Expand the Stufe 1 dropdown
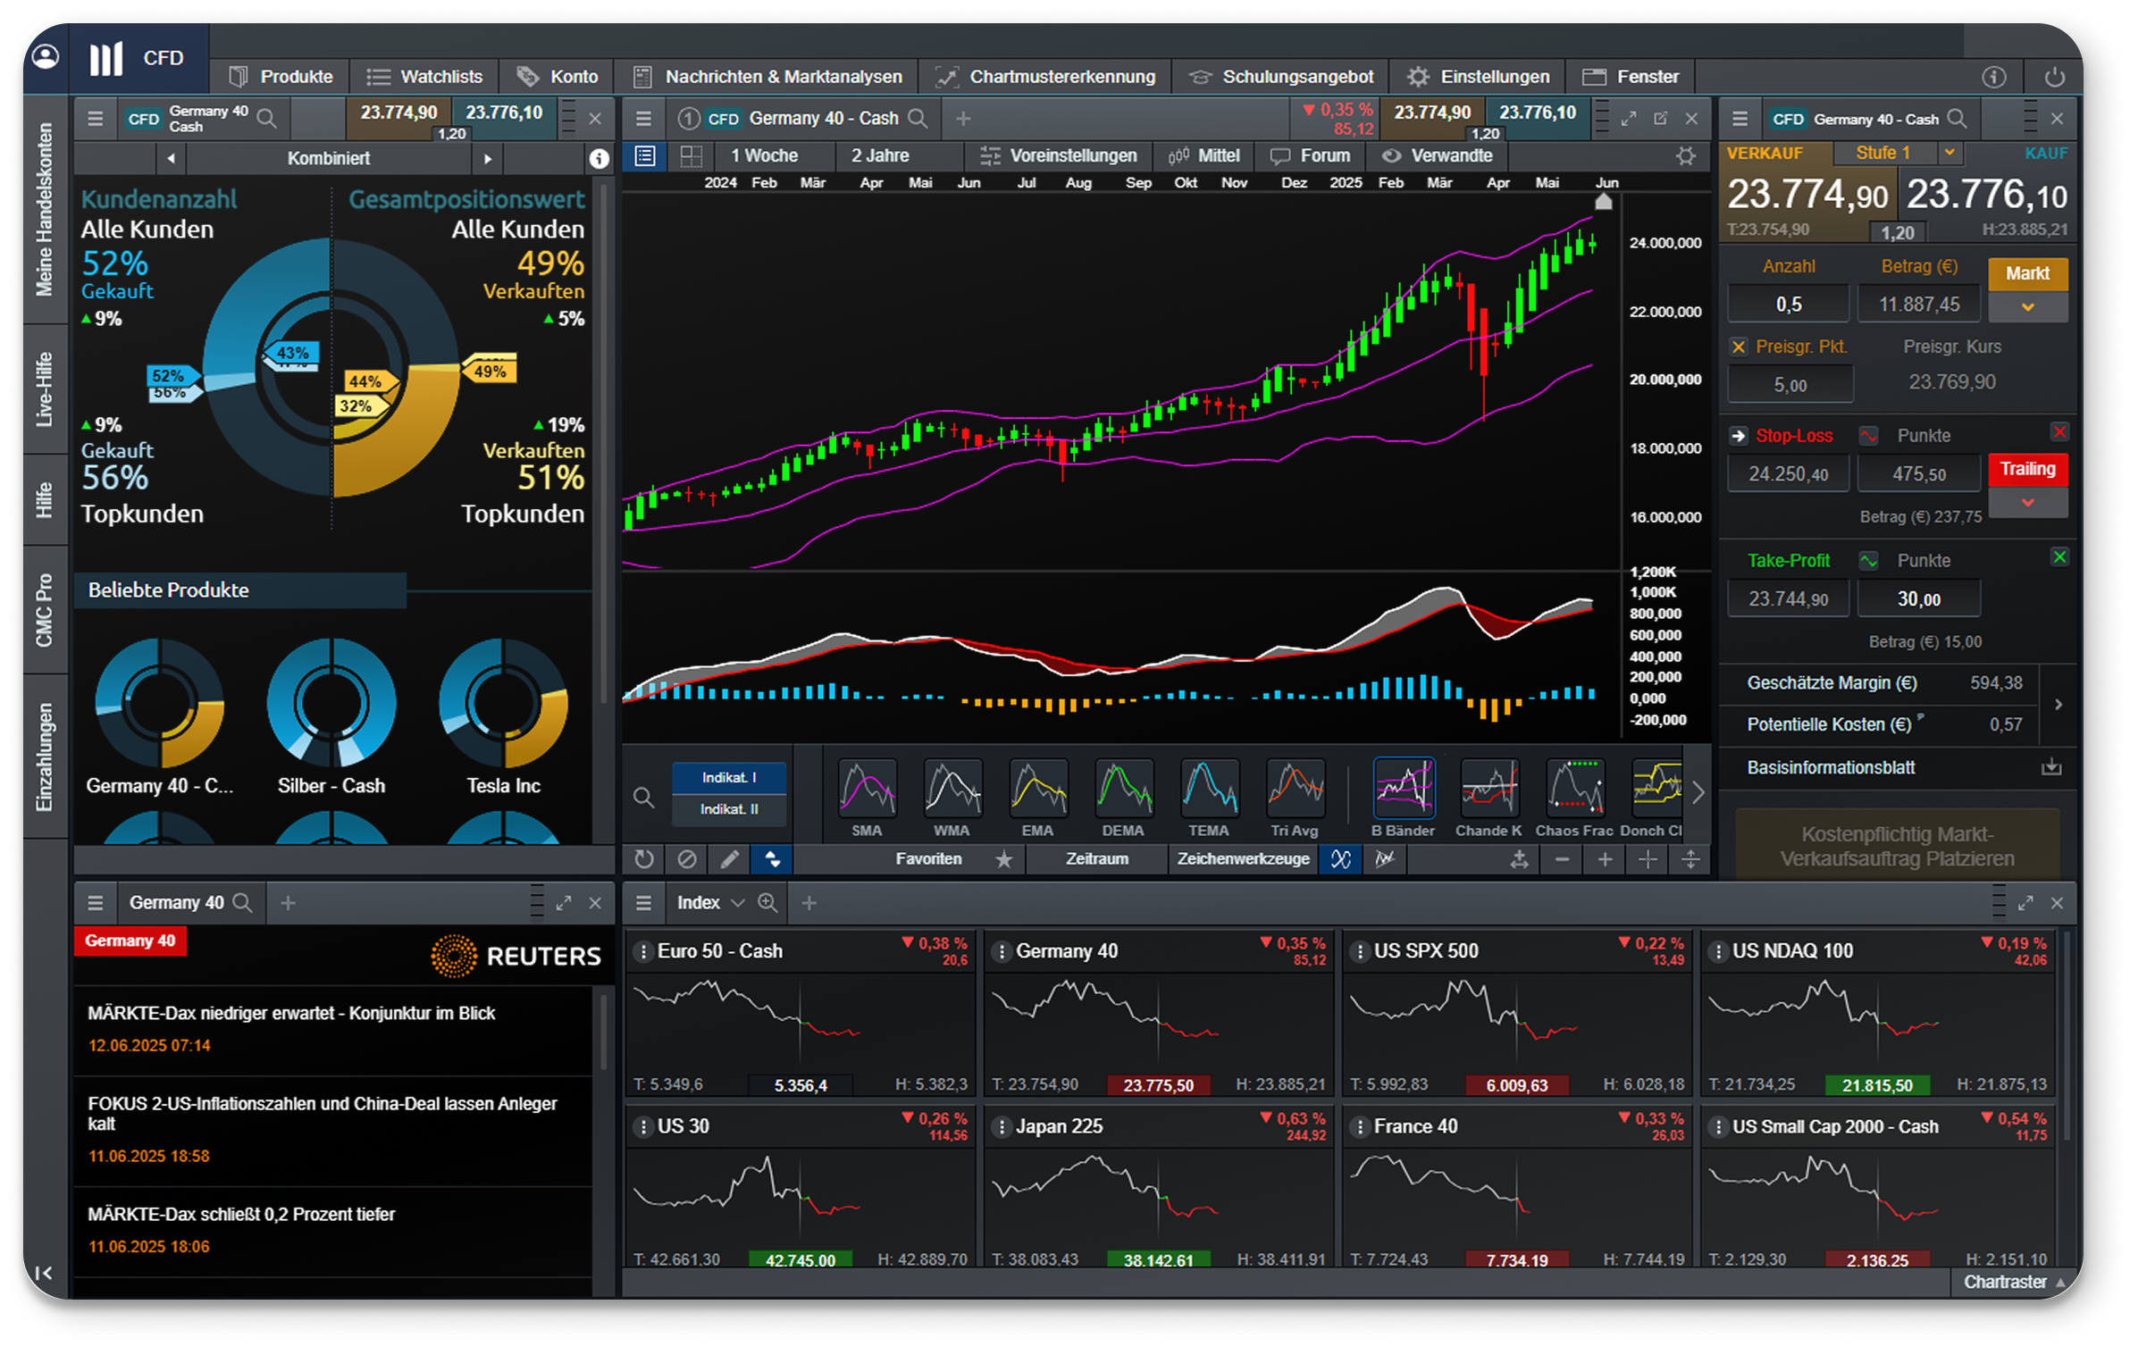 [x=1950, y=153]
